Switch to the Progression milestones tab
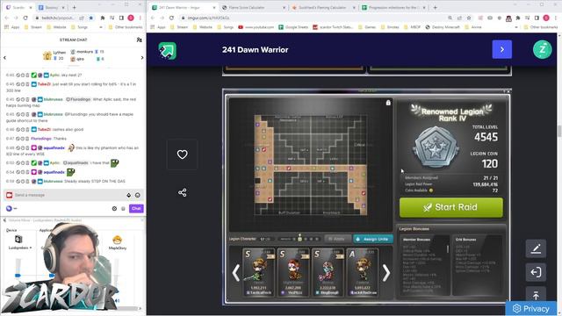This screenshot has width=562, height=316. (393, 8)
